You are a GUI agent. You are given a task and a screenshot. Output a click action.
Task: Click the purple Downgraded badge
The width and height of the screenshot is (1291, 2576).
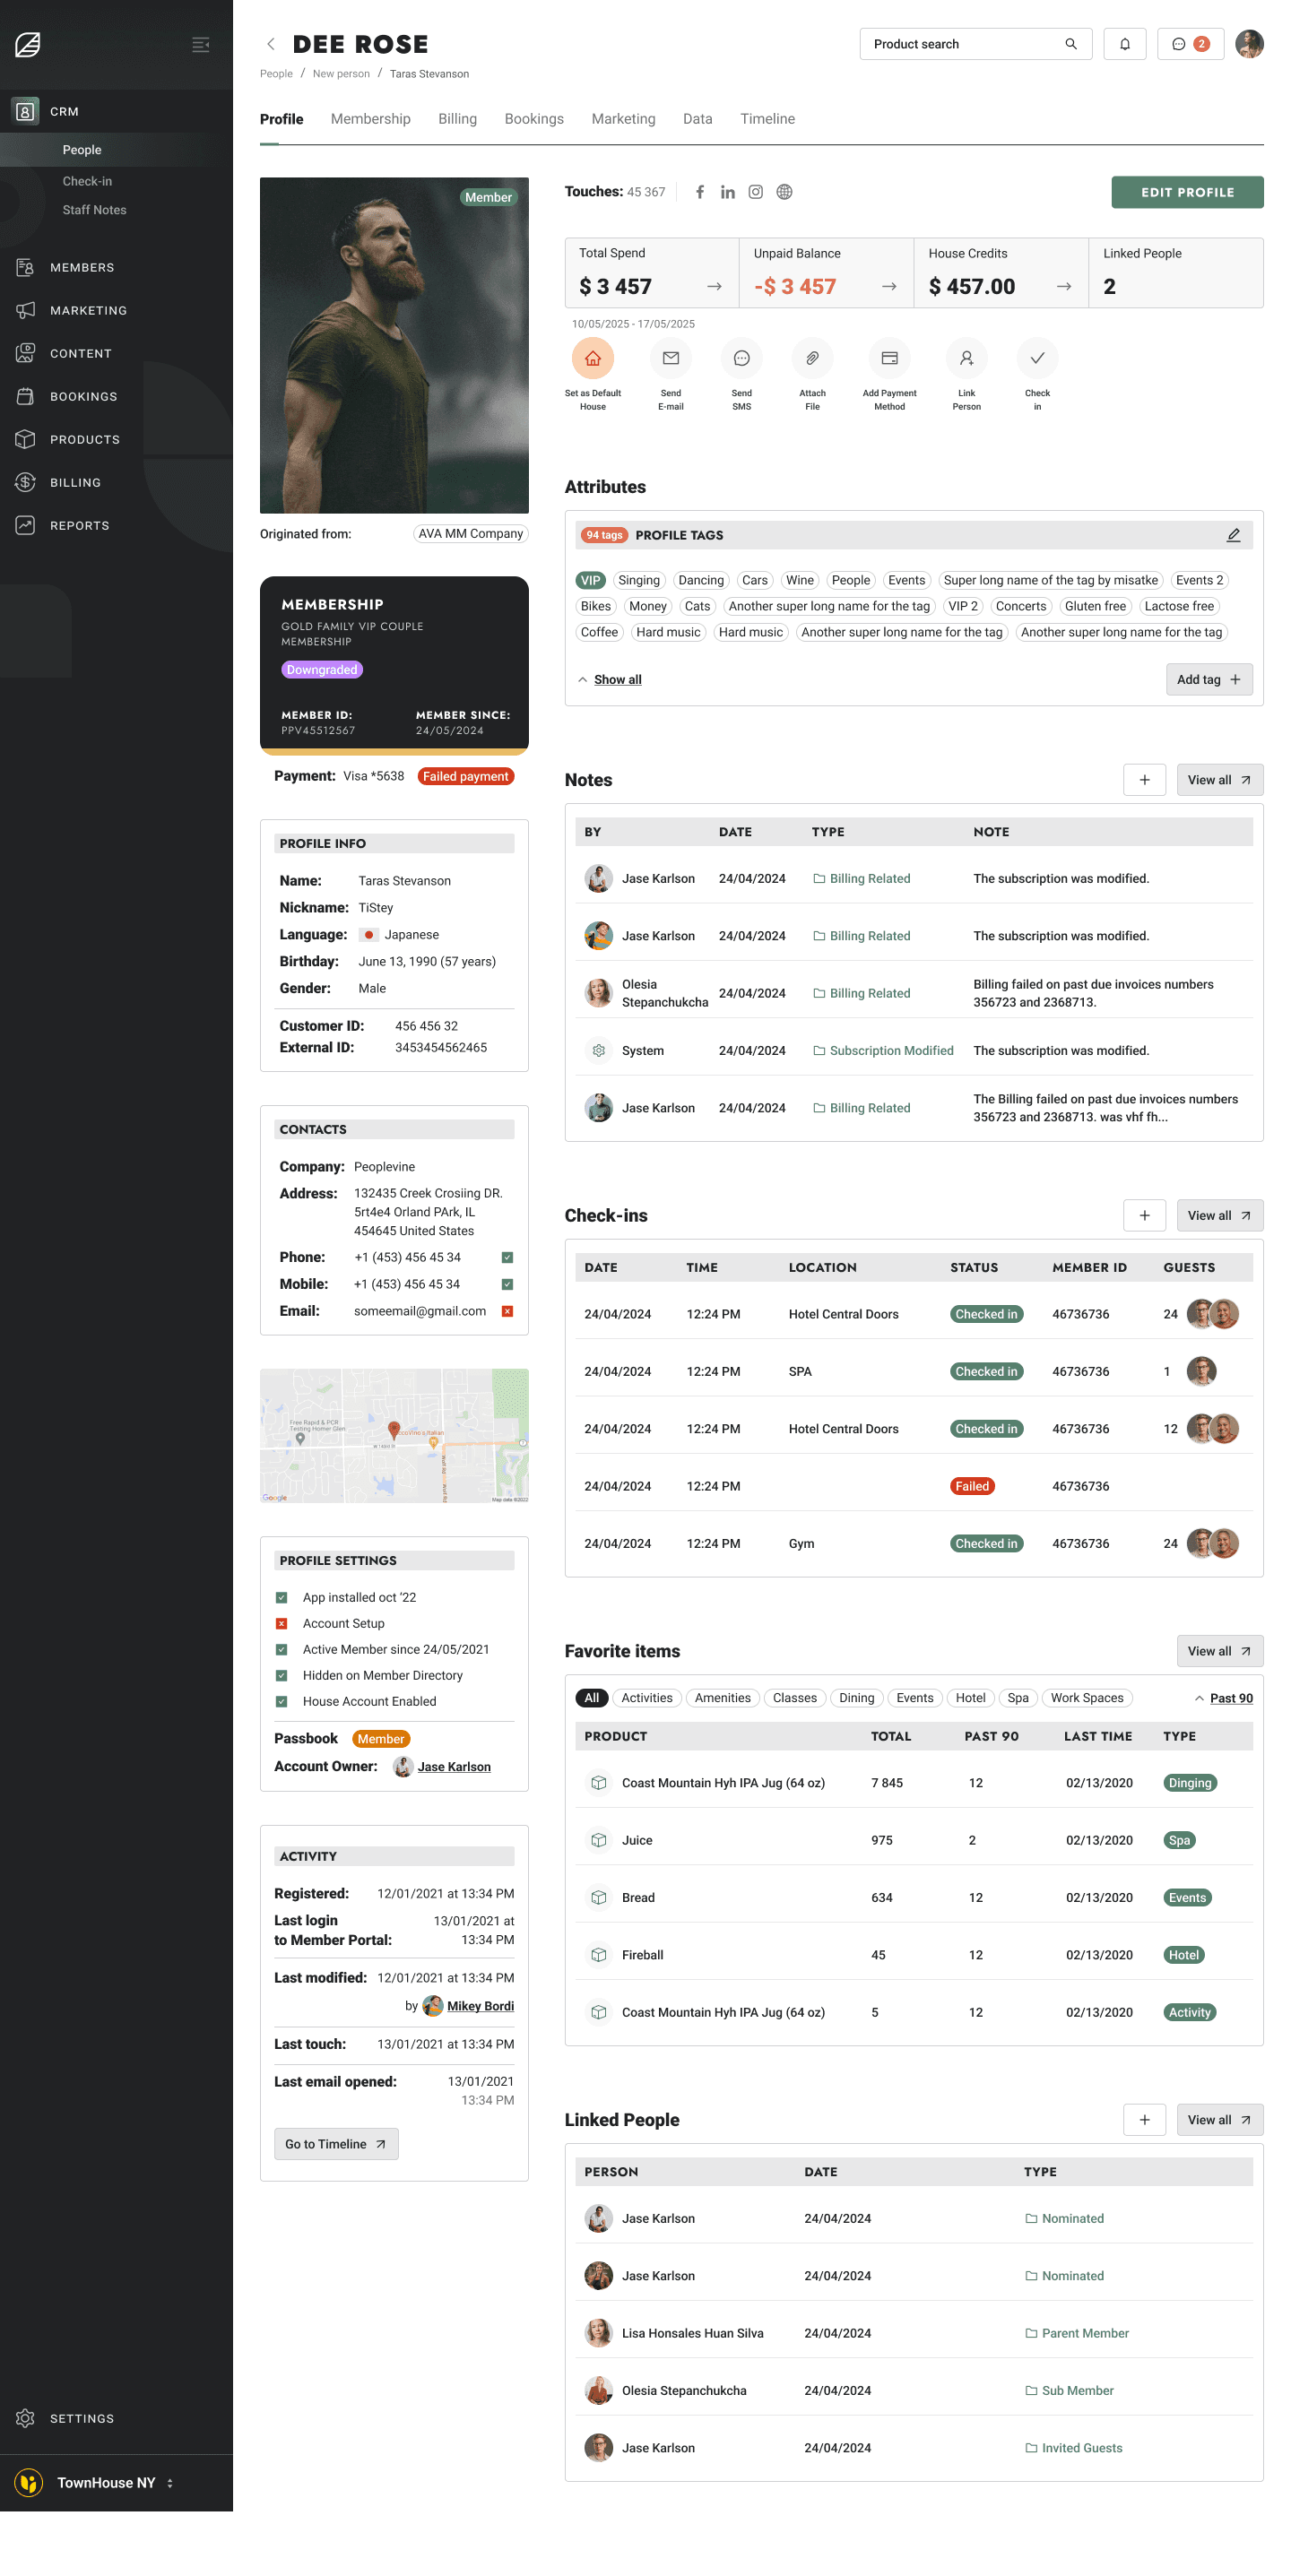322,670
